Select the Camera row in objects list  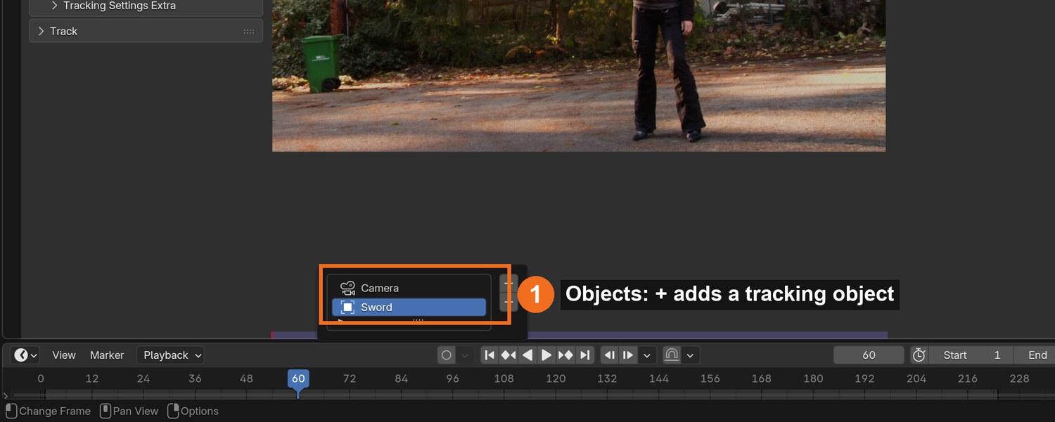pos(409,288)
